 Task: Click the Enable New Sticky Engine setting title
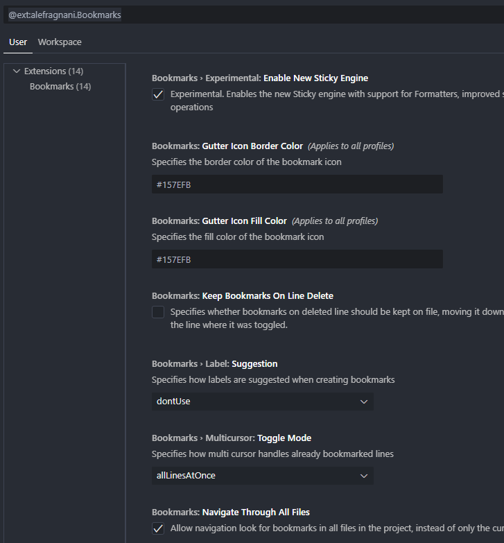260,78
